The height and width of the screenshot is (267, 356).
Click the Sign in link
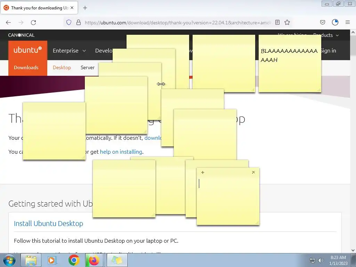pos(328,51)
